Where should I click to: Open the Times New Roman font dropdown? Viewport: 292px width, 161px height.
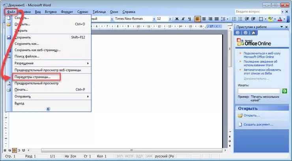click(x=154, y=19)
